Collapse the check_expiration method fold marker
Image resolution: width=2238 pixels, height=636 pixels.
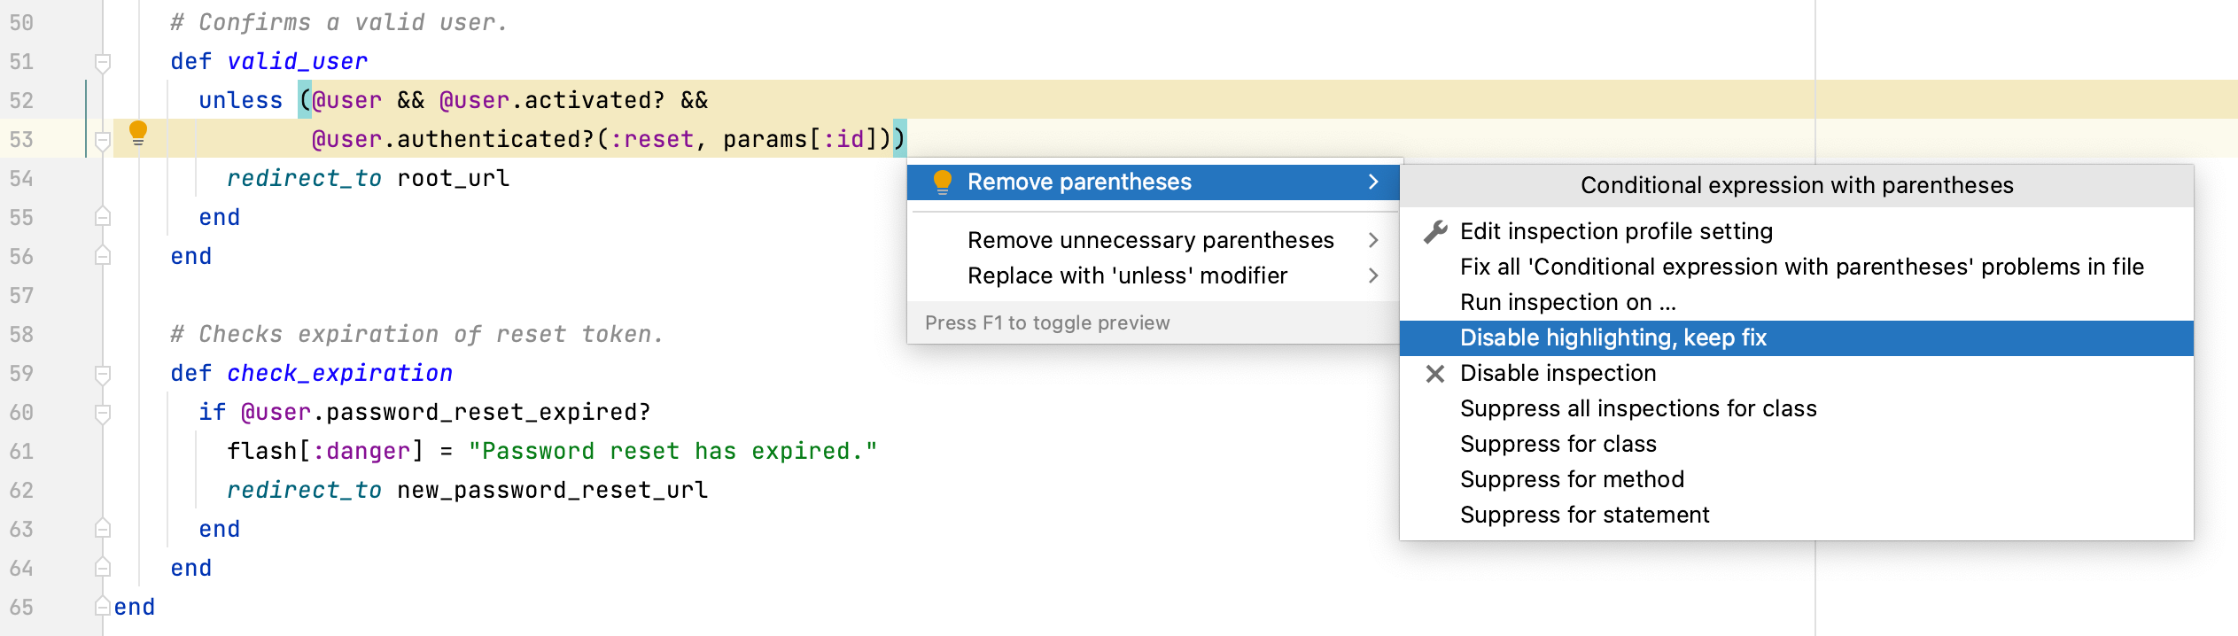tap(103, 374)
